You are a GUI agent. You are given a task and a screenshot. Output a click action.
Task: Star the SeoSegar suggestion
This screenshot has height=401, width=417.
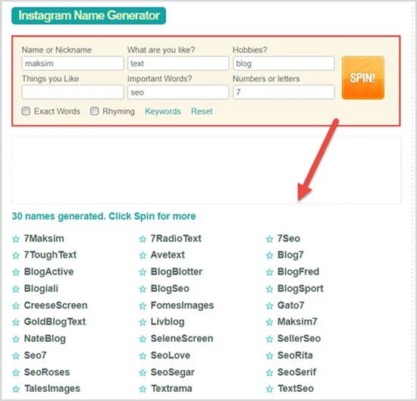[143, 372]
